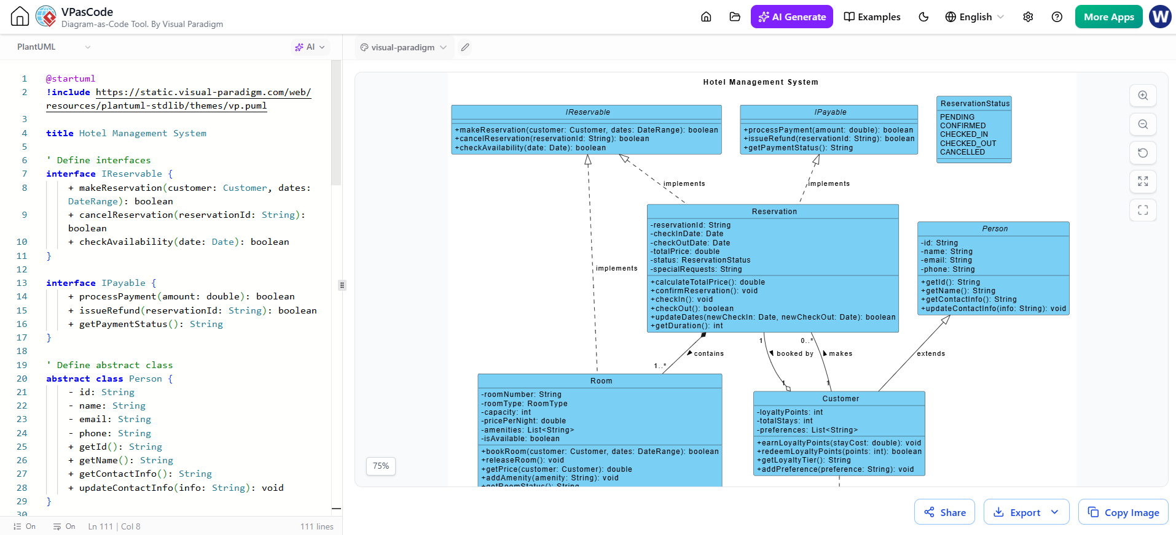The width and height of the screenshot is (1176, 535).
Task: Click 'interface IReservable {' code line
Action: [109, 174]
